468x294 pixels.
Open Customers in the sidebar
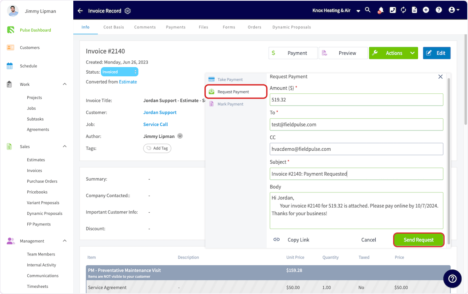(30, 48)
